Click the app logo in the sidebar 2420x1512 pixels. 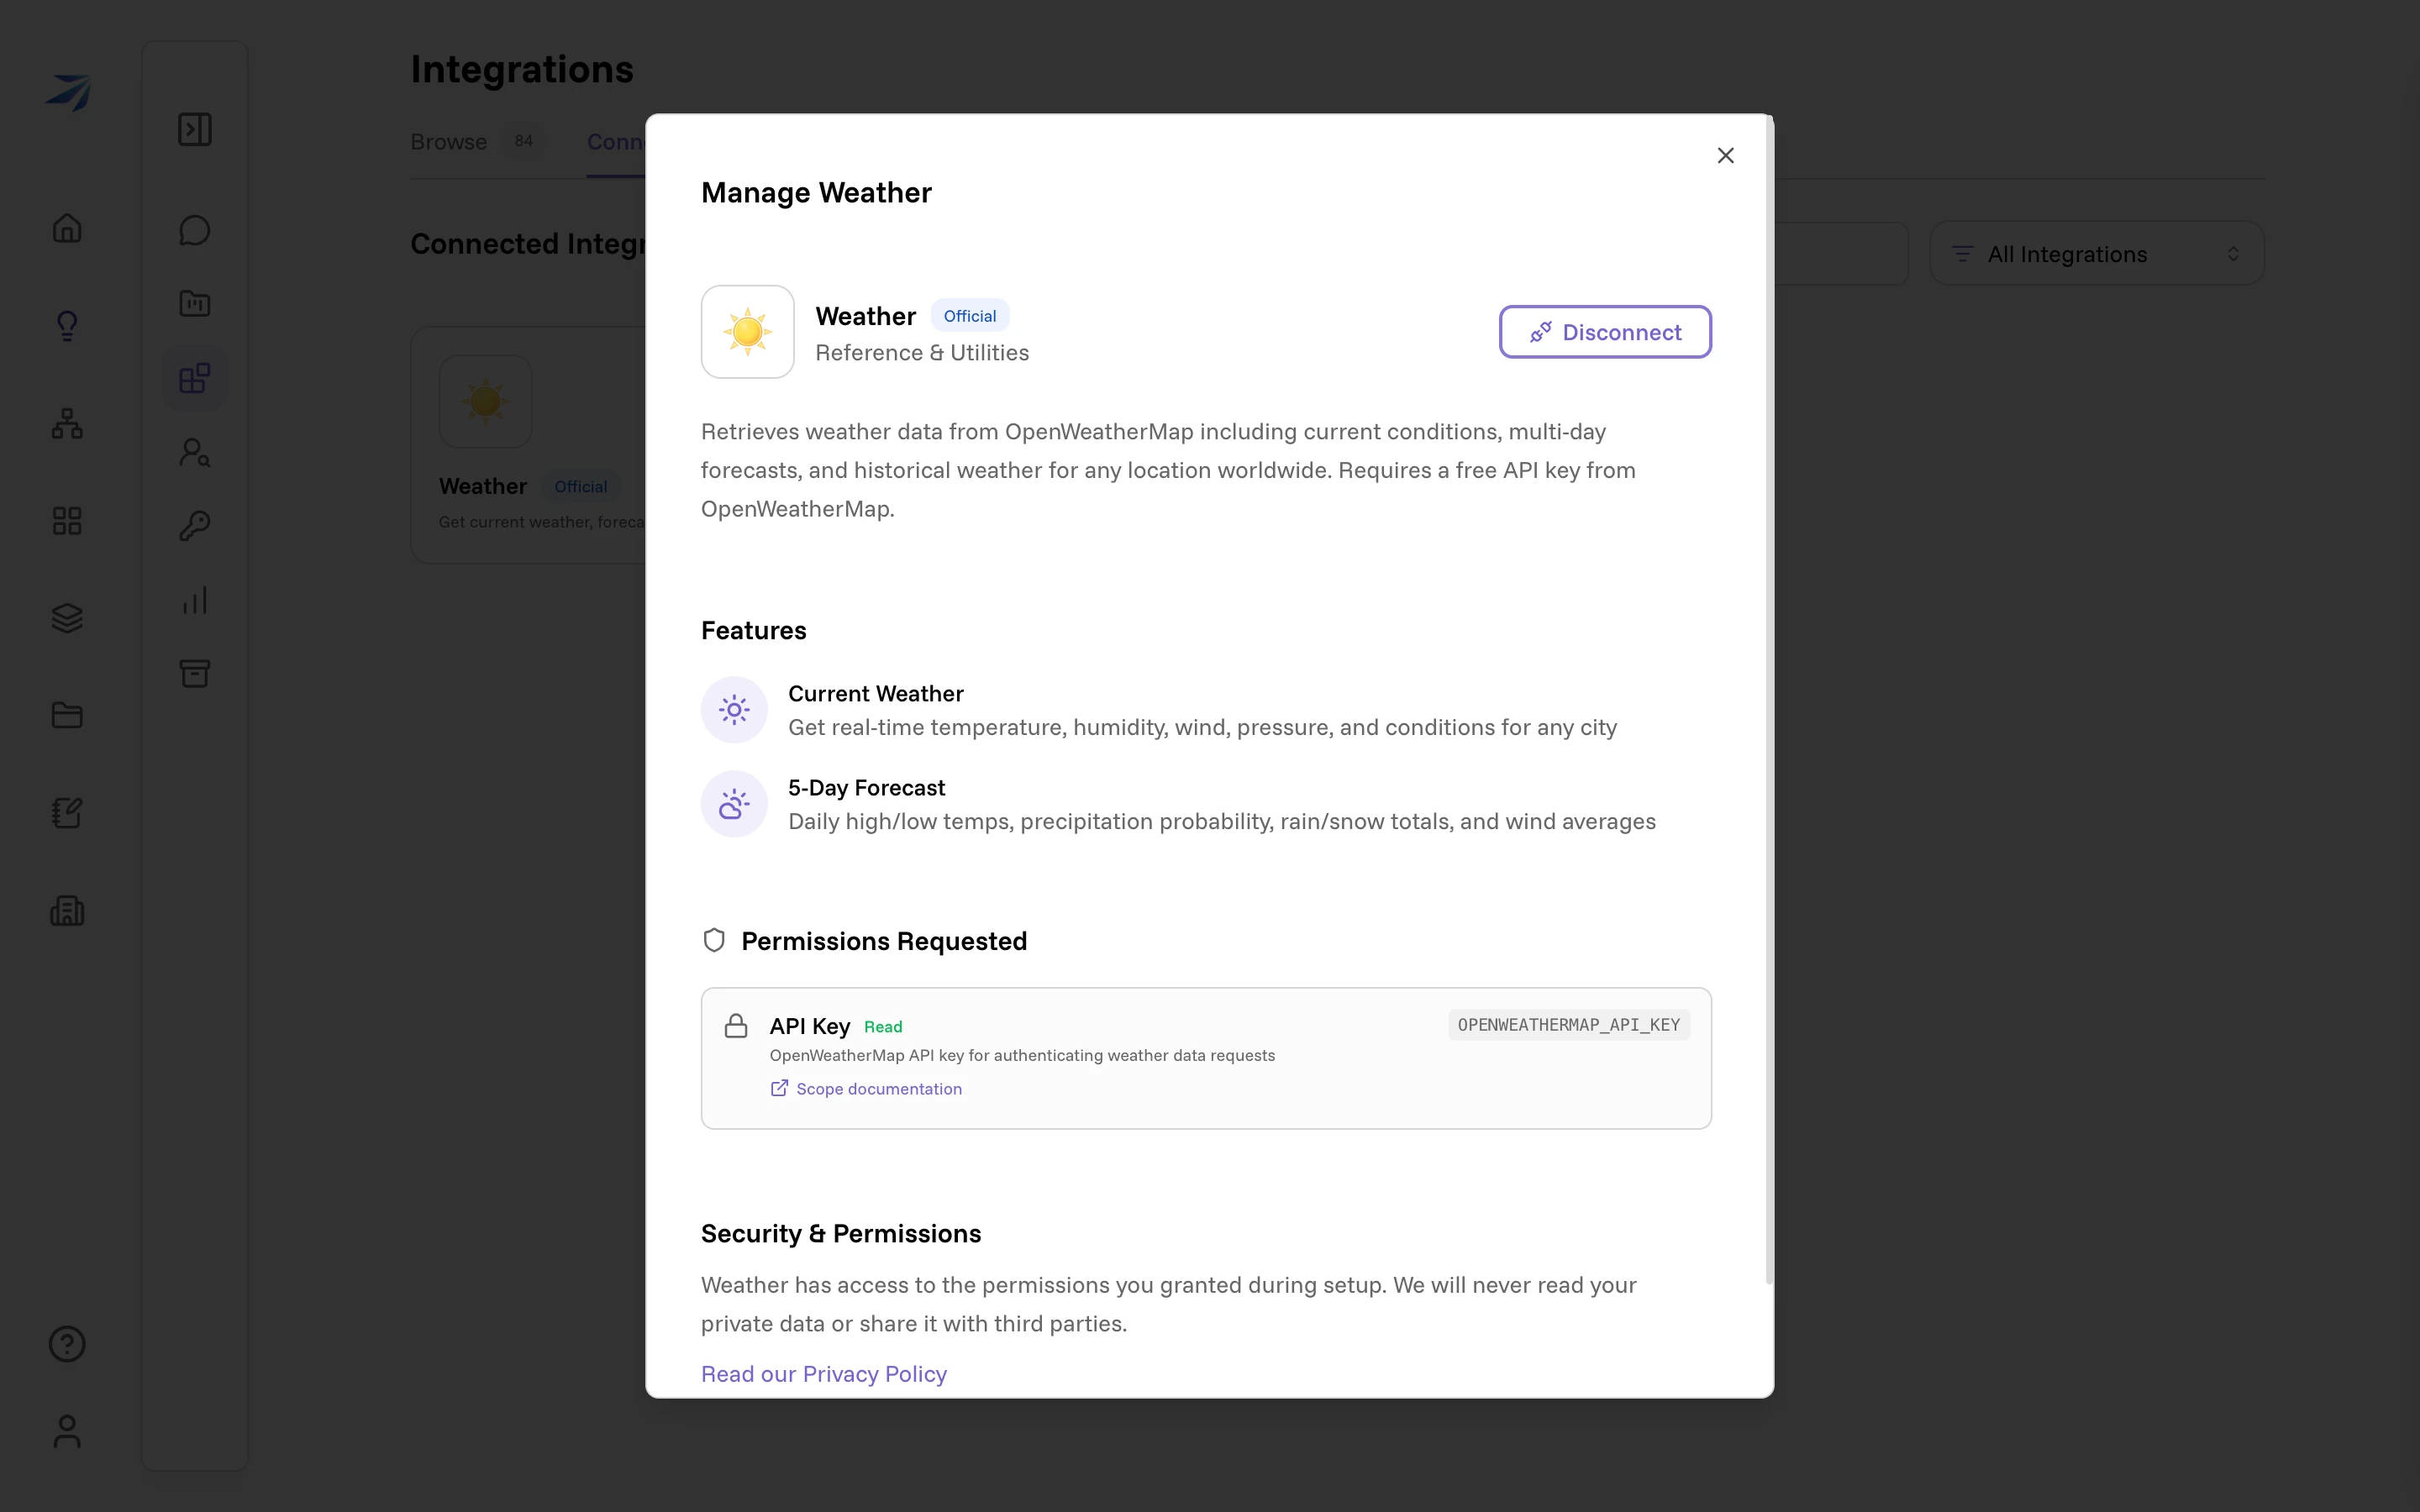68,93
